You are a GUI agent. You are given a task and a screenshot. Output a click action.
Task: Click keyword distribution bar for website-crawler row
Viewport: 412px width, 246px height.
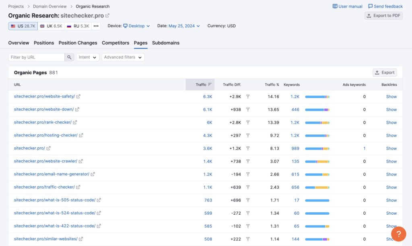(317, 161)
